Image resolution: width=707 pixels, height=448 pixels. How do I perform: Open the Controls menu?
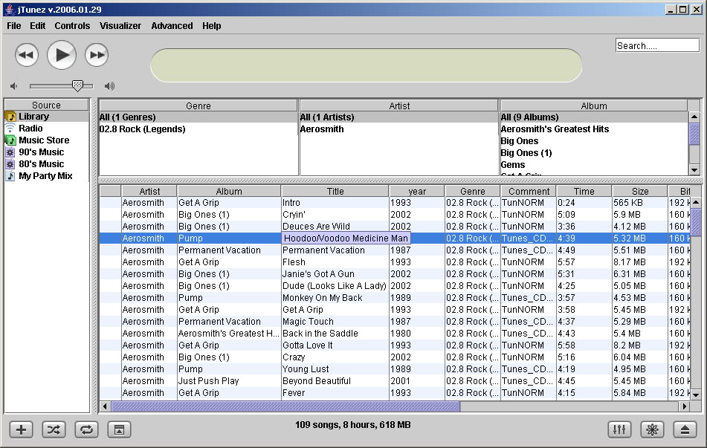pos(72,26)
